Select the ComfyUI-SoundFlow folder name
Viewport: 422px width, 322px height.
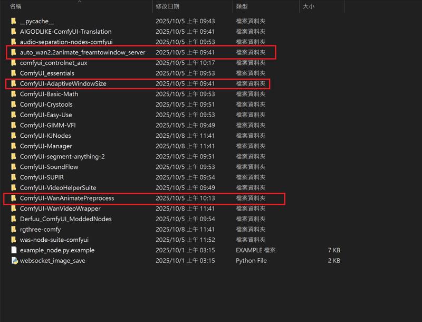coord(49,167)
